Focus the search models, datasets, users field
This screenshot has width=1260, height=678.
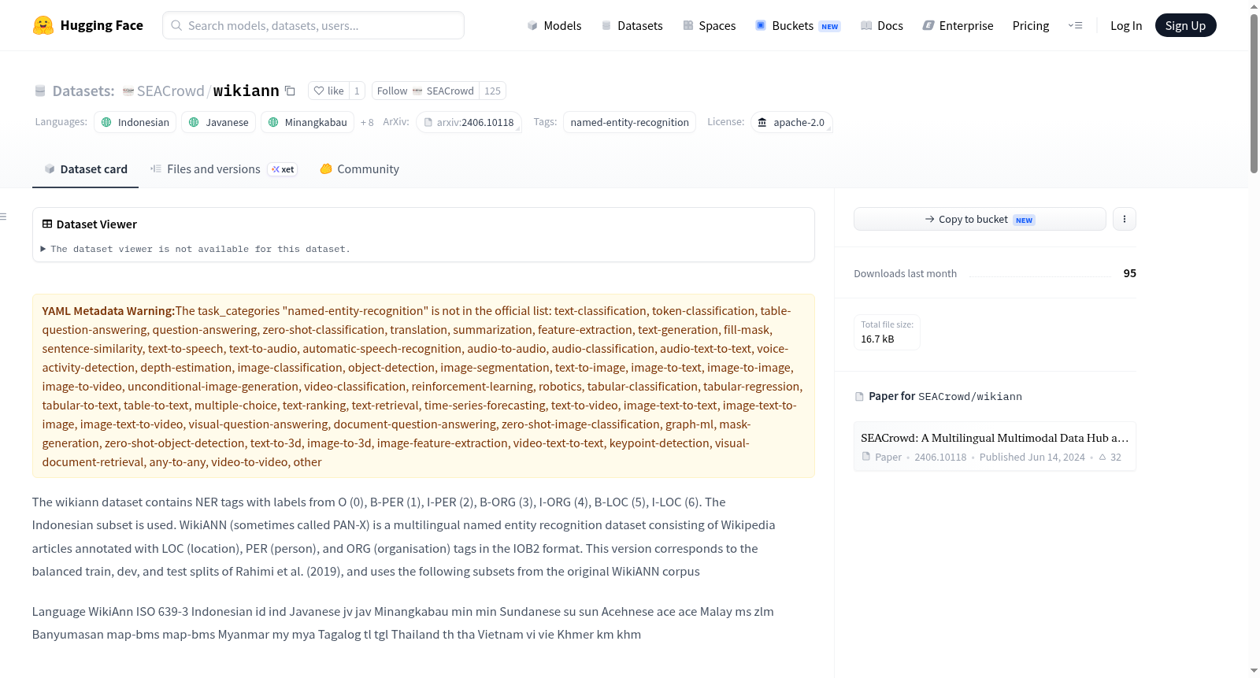pyautogui.click(x=313, y=25)
